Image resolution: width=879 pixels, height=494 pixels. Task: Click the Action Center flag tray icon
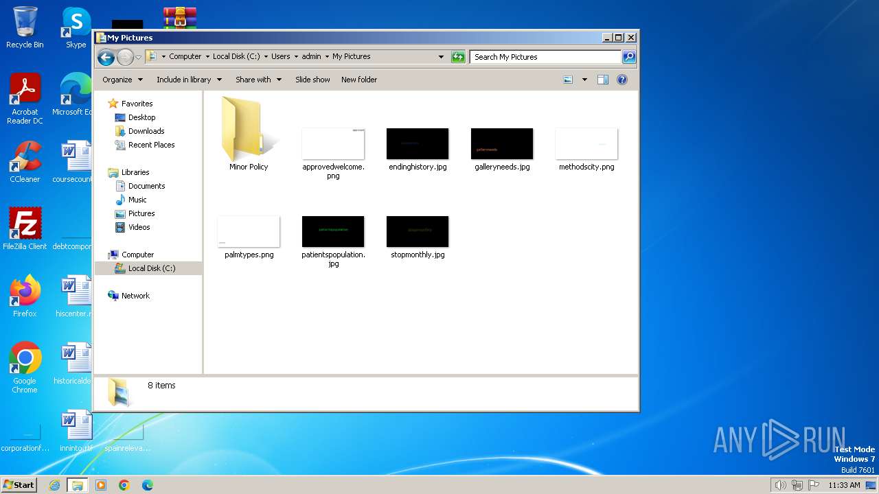(x=814, y=485)
